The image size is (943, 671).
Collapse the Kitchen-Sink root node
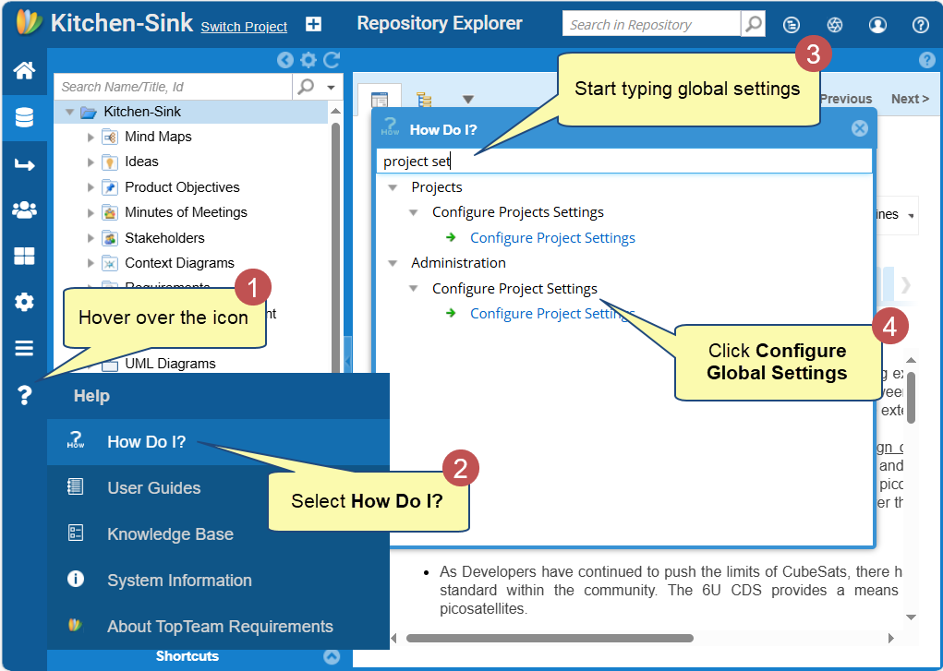point(69,112)
